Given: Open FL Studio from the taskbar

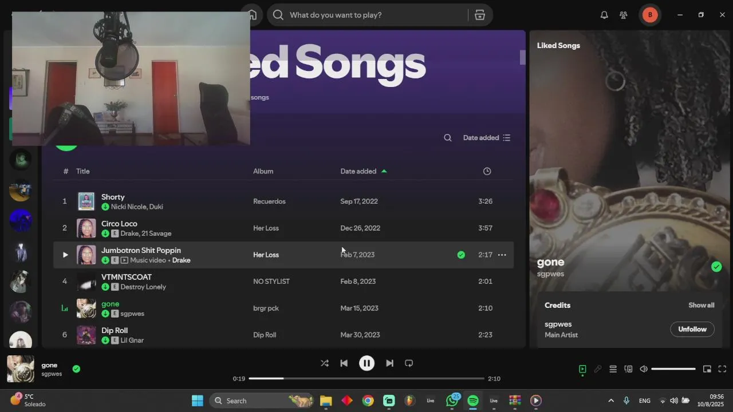Looking at the screenshot, I should [x=410, y=401].
